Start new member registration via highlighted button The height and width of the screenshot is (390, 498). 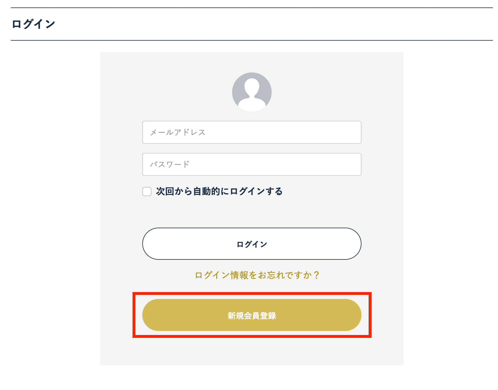point(252,315)
